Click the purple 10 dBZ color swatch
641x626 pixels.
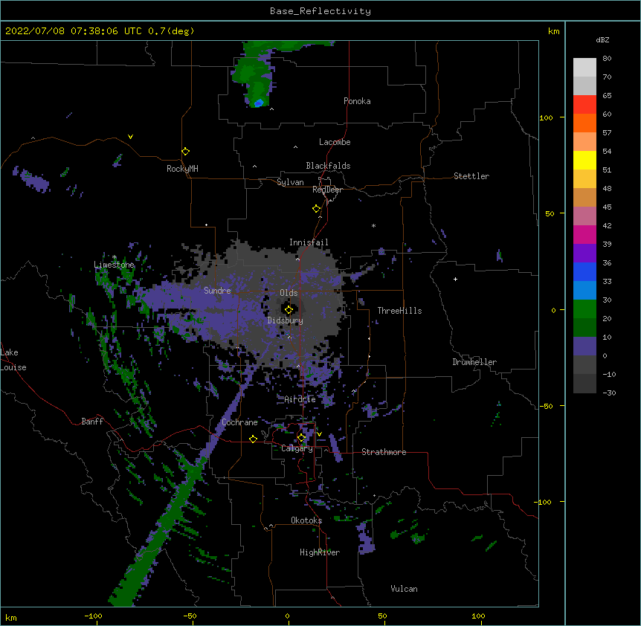[584, 346]
